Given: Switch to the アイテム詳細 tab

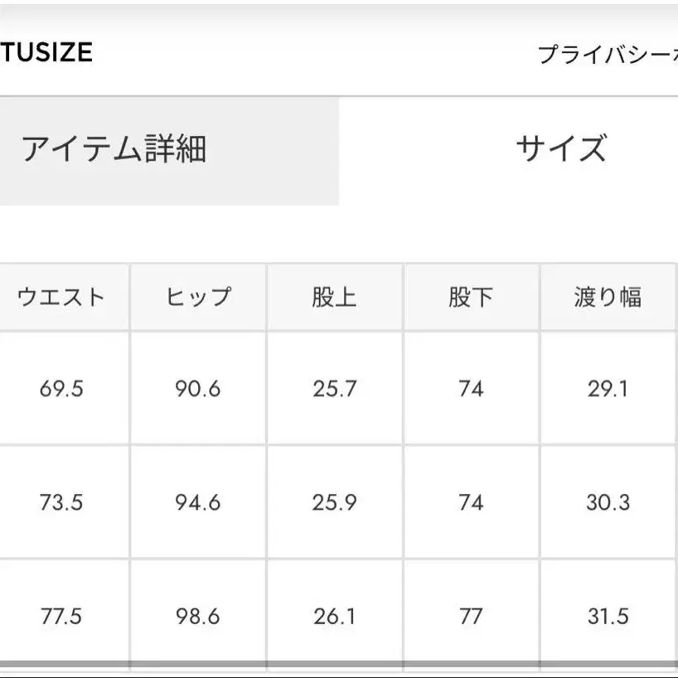Looking at the screenshot, I should pos(114,149).
